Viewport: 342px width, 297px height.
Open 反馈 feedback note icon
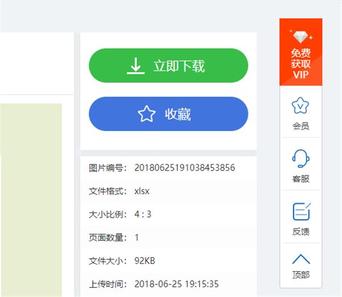pyautogui.click(x=302, y=211)
